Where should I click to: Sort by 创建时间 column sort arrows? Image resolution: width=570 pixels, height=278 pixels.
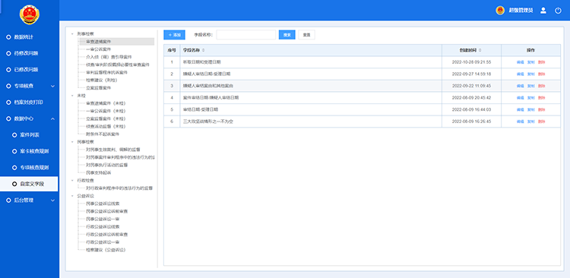coord(480,50)
